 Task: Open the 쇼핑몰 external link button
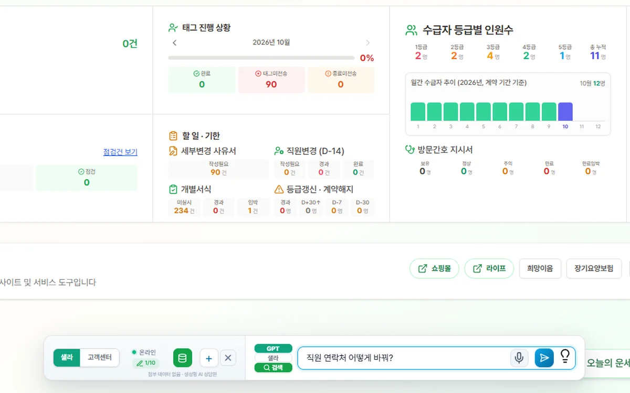434,268
